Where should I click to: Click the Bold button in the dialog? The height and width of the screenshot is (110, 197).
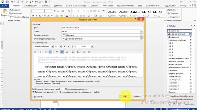64,46
